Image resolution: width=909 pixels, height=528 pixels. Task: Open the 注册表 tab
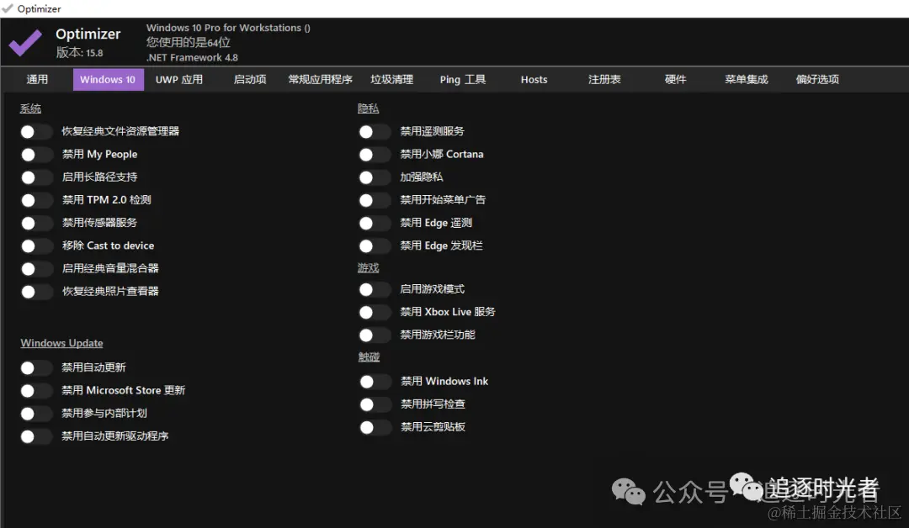tap(604, 79)
